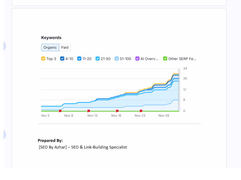Click the first red flag near Nov 8

(x=60, y=111)
